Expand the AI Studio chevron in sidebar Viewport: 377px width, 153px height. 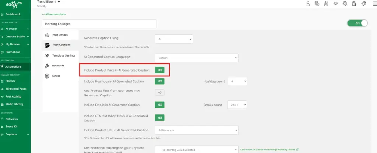(x=28, y=29)
